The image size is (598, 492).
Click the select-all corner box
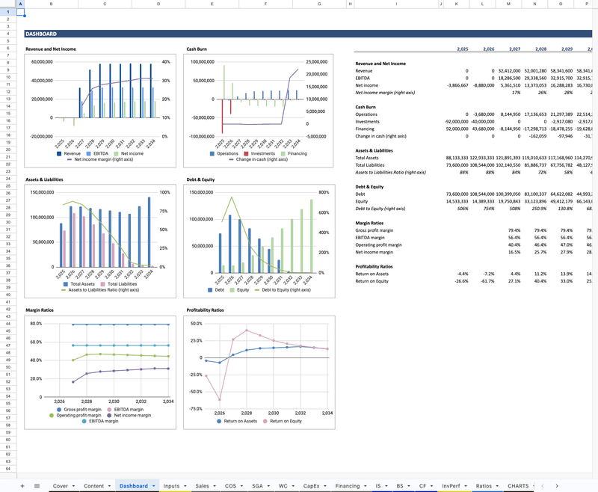(8, 4)
